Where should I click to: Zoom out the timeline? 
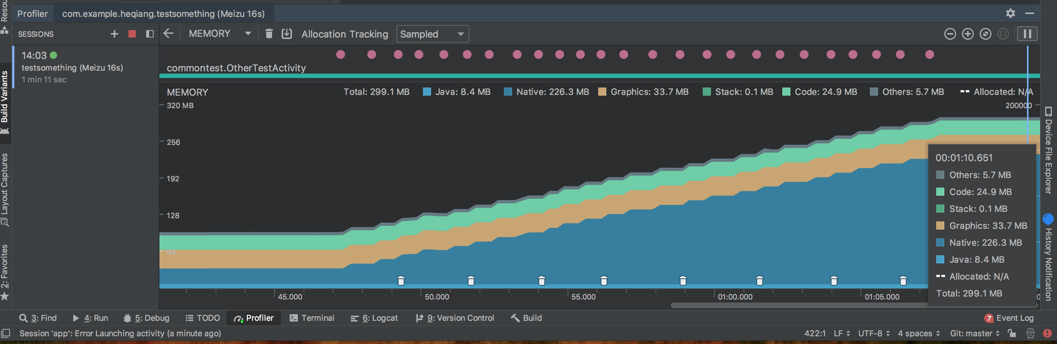pyautogui.click(x=950, y=34)
